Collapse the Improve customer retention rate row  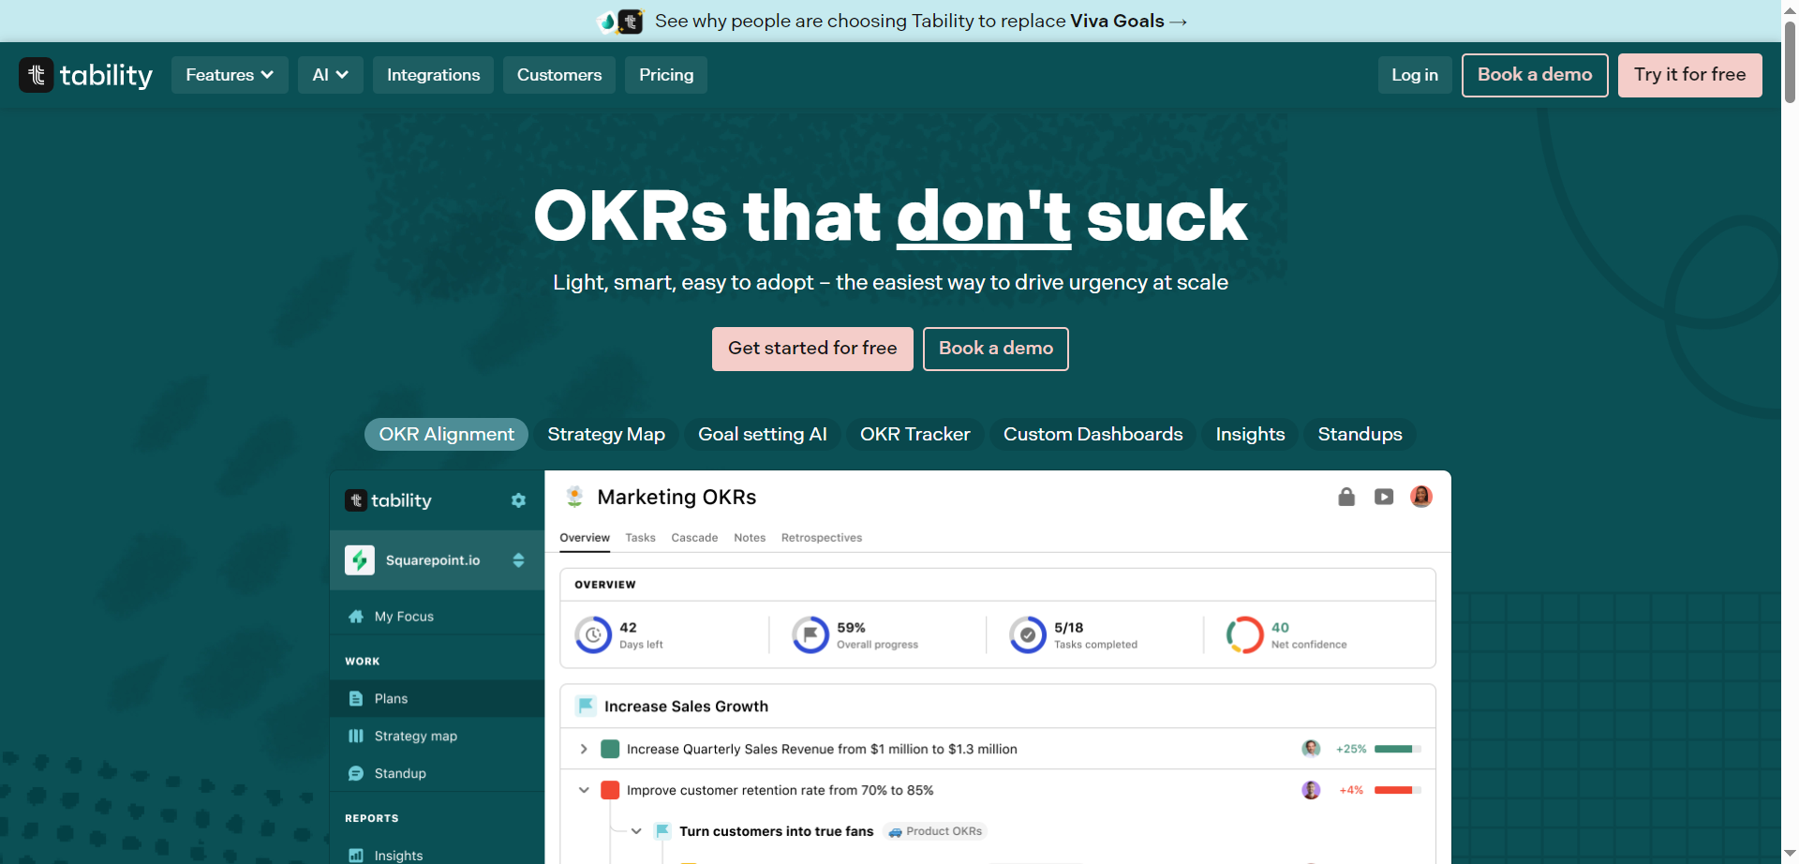pos(584,790)
